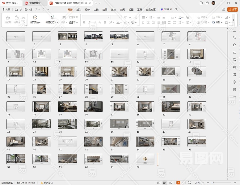Click the play slideshow button in status bar

pos(178,183)
